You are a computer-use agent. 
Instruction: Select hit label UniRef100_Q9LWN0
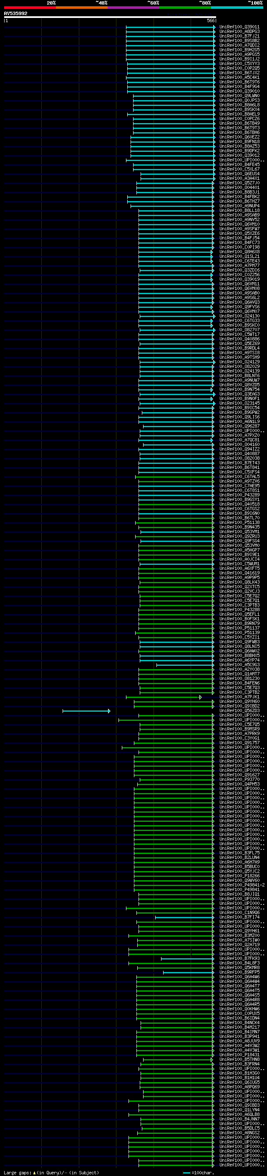239,96
